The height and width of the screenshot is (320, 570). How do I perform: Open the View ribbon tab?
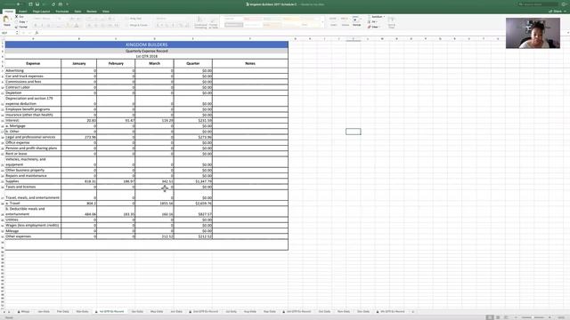click(105, 12)
